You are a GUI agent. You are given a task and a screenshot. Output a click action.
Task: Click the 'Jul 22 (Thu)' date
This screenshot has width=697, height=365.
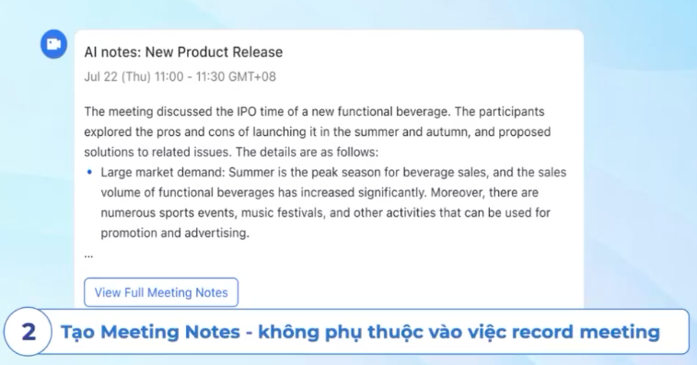coord(117,76)
